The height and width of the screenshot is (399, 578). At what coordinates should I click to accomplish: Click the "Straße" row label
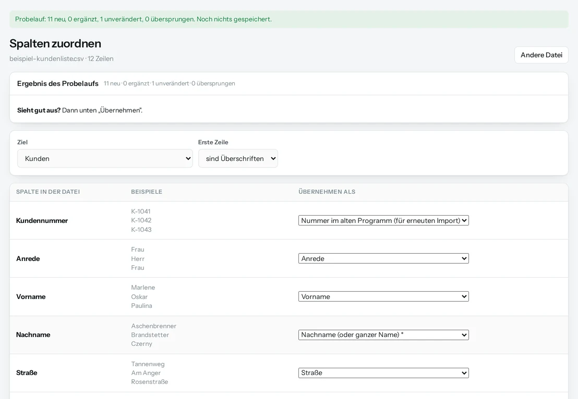(x=27, y=372)
